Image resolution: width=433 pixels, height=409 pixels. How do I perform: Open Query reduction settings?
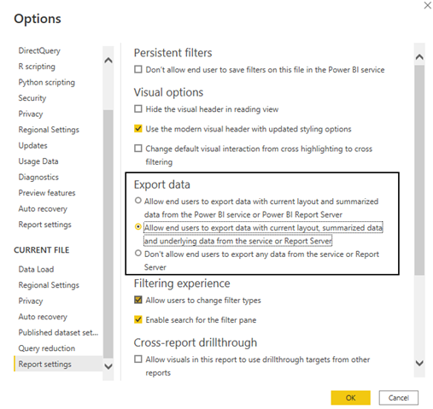click(x=47, y=348)
